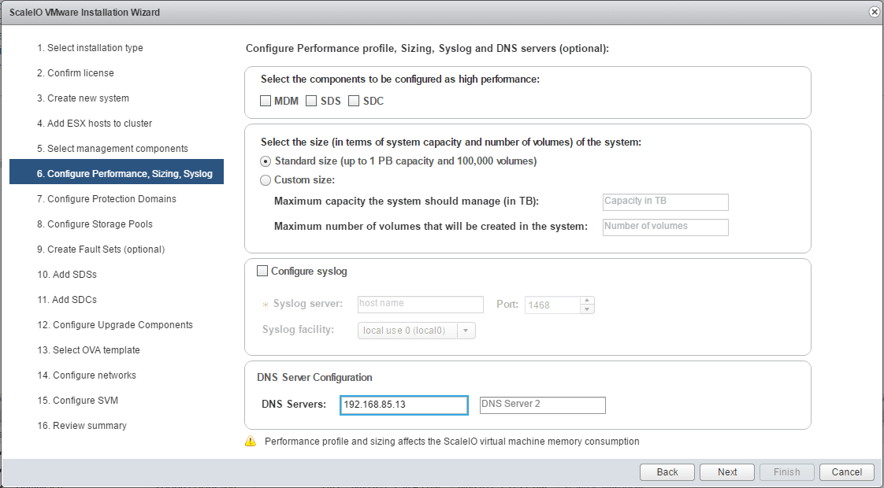Image resolution: width=884 pixels, height=488 pixels.
Task: Choose the Custom size radio button
Action: 266,180
